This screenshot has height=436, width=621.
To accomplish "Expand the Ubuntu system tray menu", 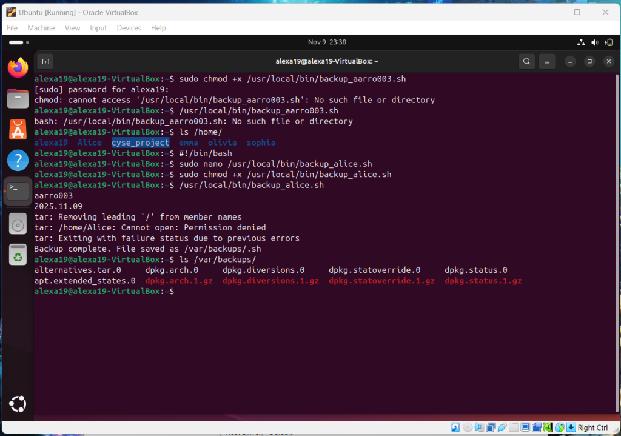I will tap(594, 42).
